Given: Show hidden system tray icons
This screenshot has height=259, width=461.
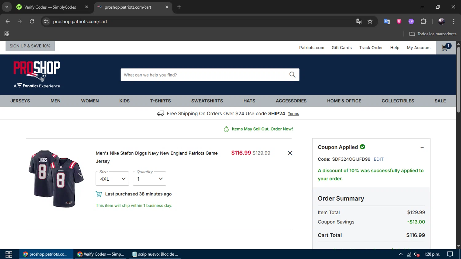Looking at the screenshot, I should [x=400, y=254].
